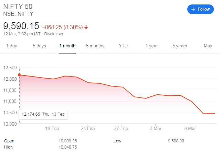Select the 1 year tab
Viewport: 220px width, 152px height.
coord(151,46)
